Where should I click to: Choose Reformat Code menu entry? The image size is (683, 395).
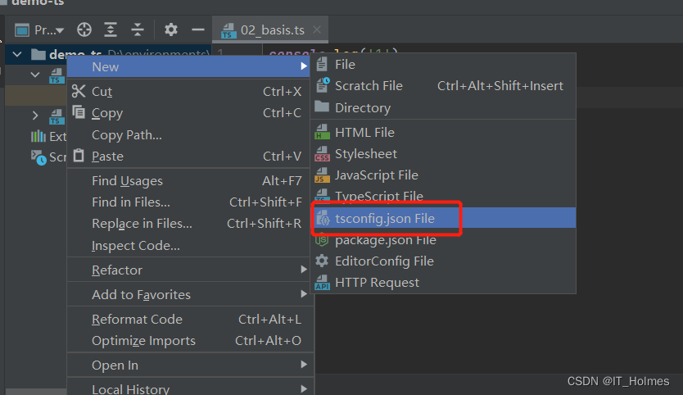click(137, 320)
